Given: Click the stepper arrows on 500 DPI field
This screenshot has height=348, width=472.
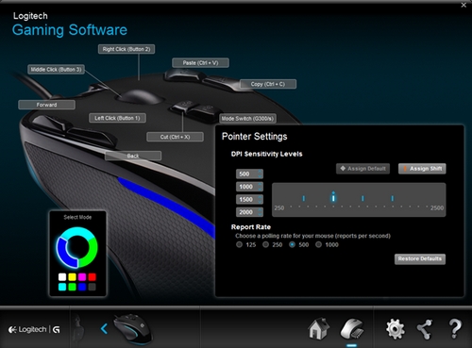Looking at the screenshot, I should tap(260, 174).
